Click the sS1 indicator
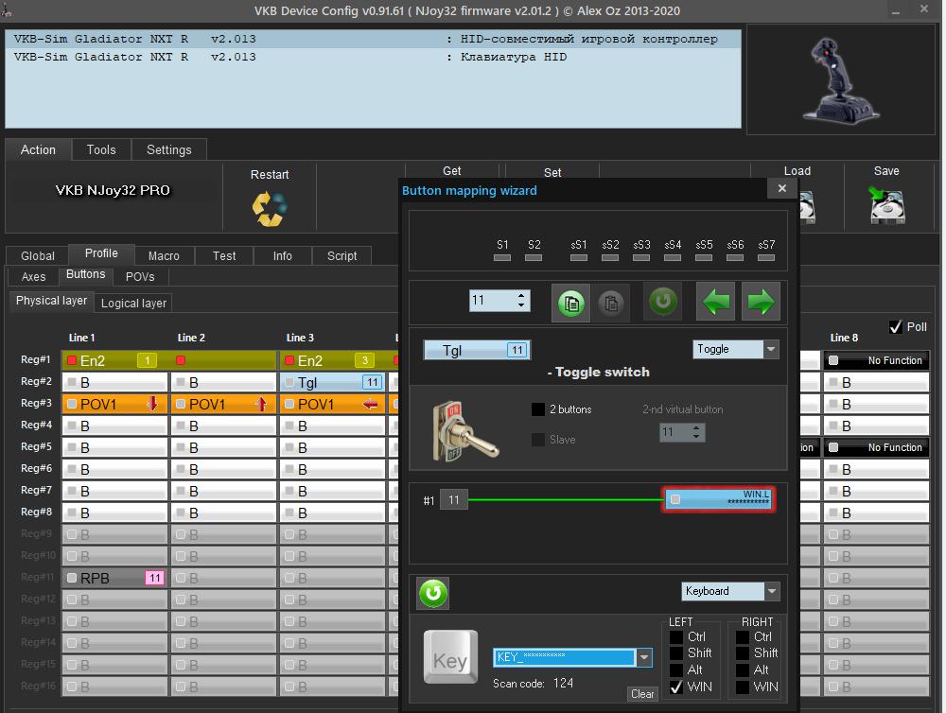The height and width of the screenshot is (713, 946). point(579,257)
